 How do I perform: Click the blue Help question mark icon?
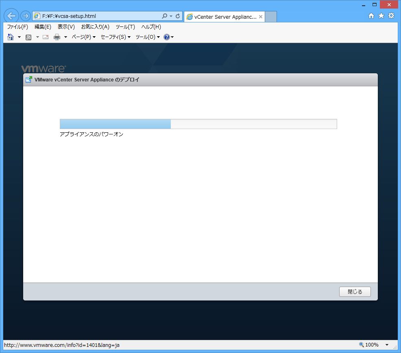pos(166,37)
